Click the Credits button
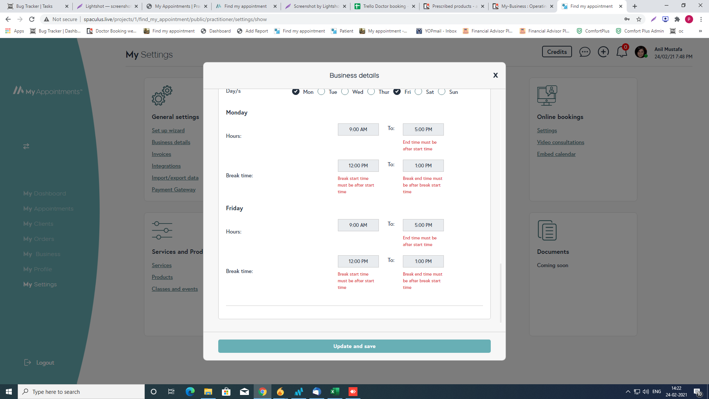 [557, 52]
